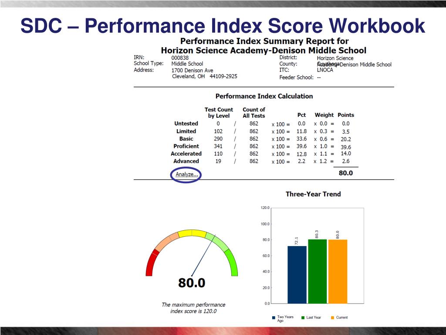This screenshot has width=446, height=335.
Task: Select the Limited row label
Action: pos(186,131)
